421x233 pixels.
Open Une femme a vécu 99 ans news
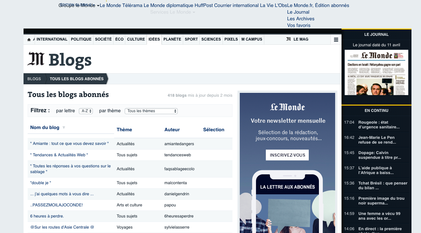tap(379, 216)
